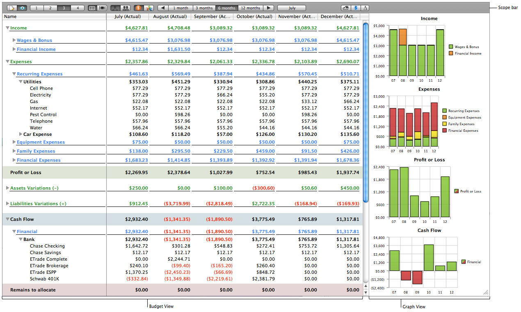521x312 pixels.
Task: Click the orange dollar coin icon
Action: (x=139, y=8)
